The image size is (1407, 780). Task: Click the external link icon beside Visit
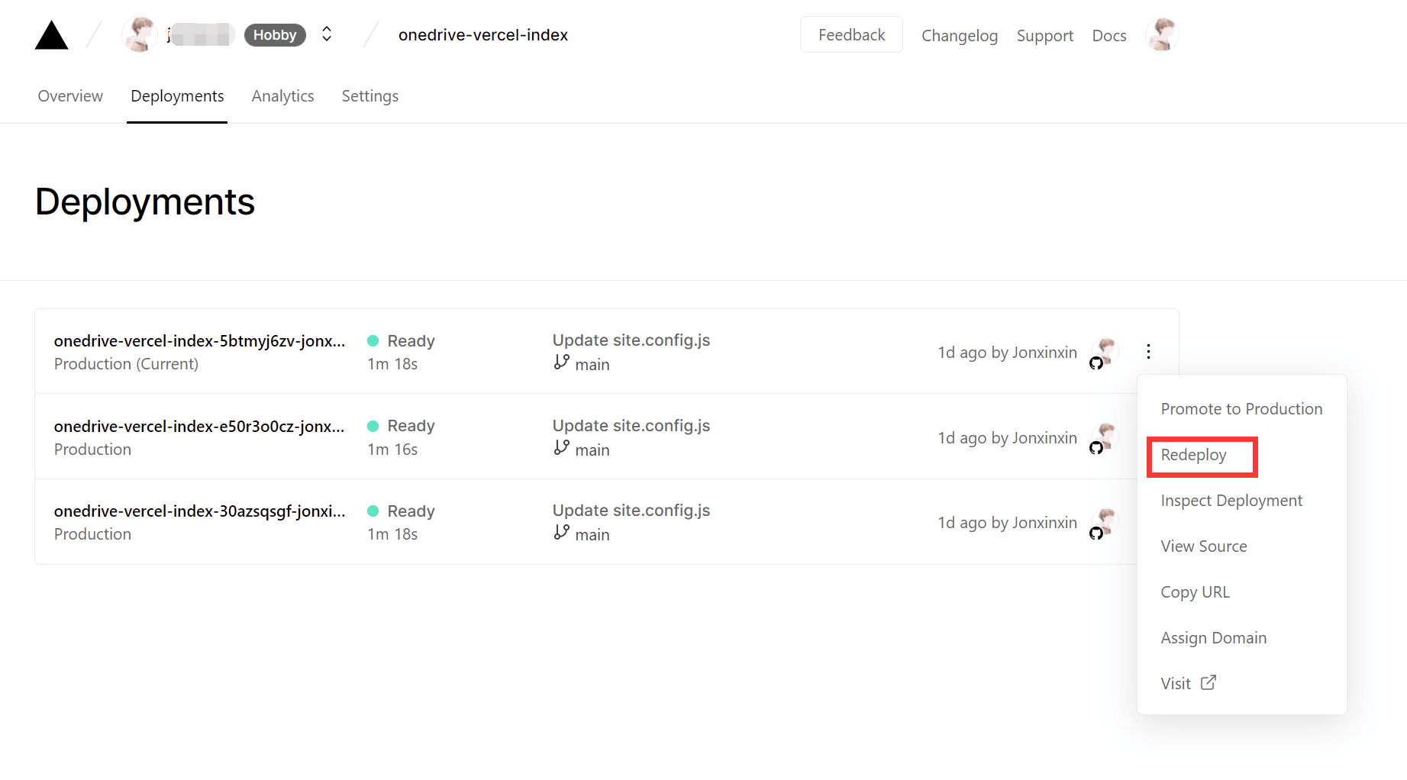click(x=1209, y=682)
